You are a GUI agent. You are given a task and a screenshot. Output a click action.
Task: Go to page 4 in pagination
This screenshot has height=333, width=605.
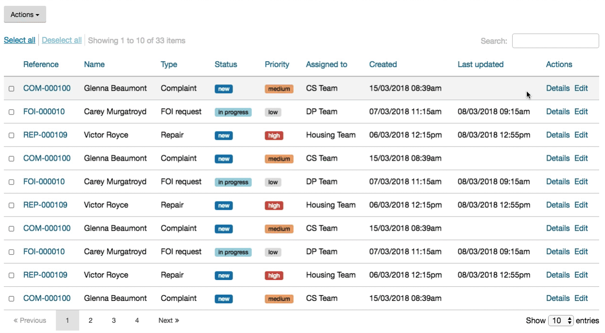(137, 320)
